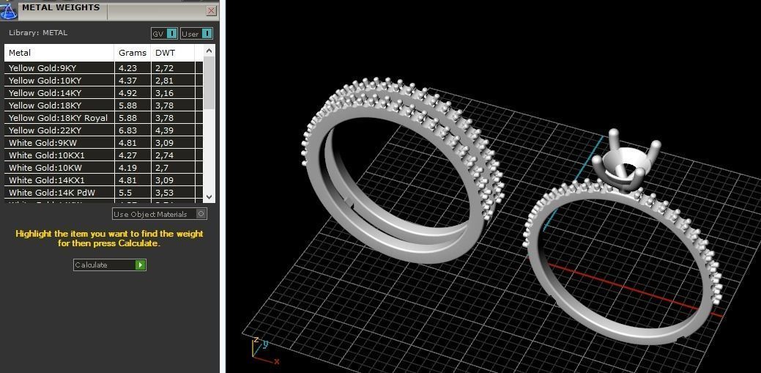
Task: Select Yellow Gold:14KY row
Action: click(103, 93)
